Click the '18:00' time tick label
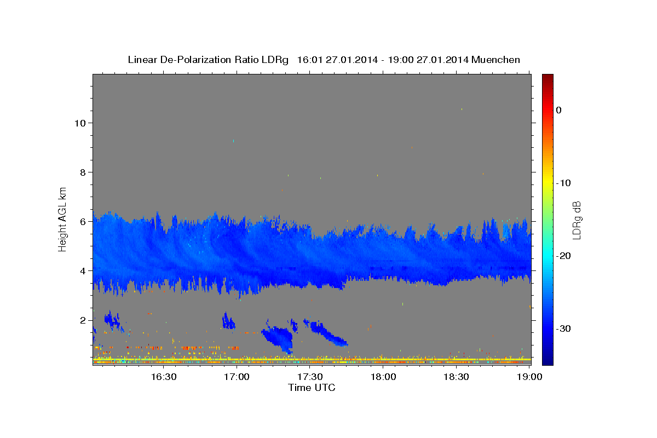The image size is (657, 438). pos(383,377)
